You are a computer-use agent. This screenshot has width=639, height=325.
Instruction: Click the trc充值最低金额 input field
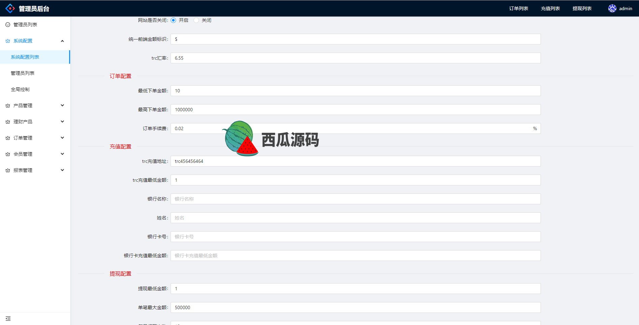click(356, 180)
